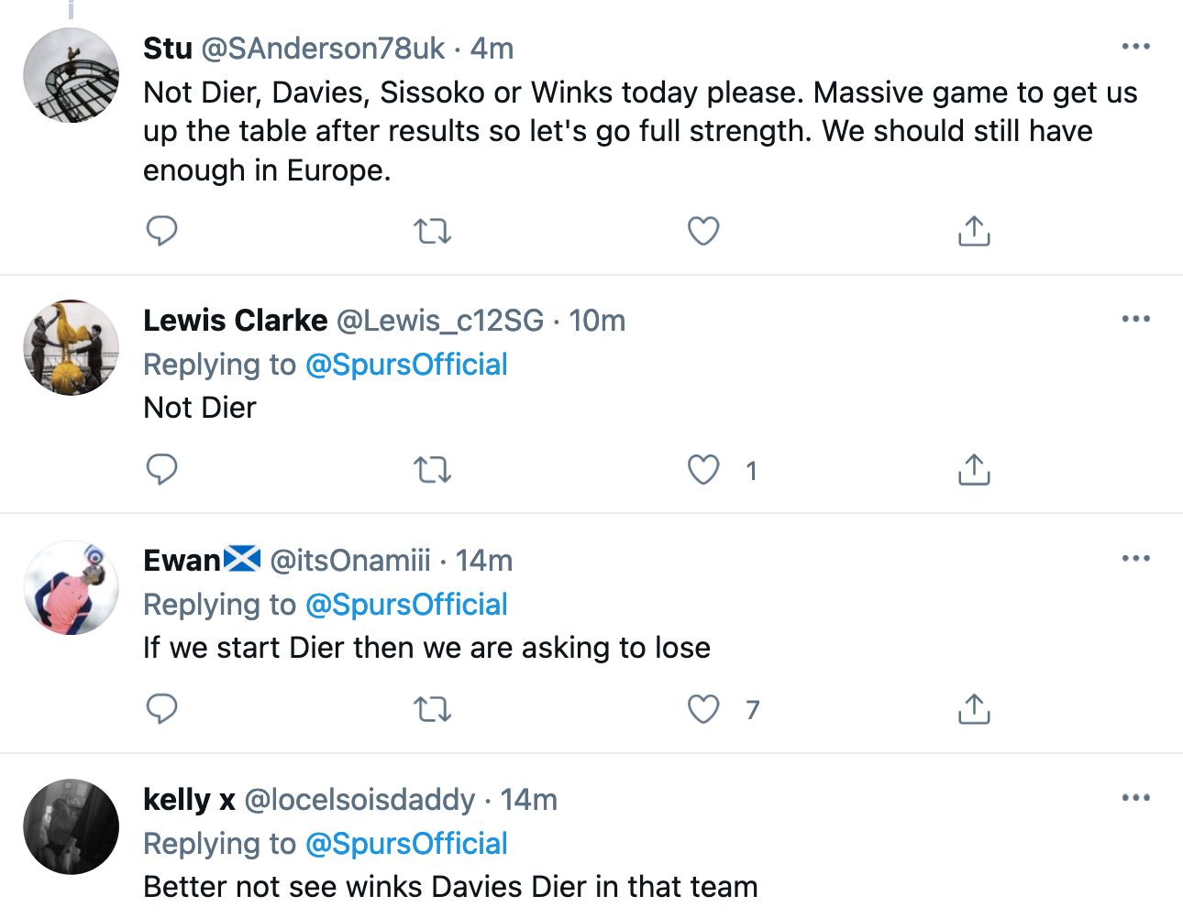
Task: Open @SpursOfficial link in Lewis Clarke's reply
Action: [406, 365]
